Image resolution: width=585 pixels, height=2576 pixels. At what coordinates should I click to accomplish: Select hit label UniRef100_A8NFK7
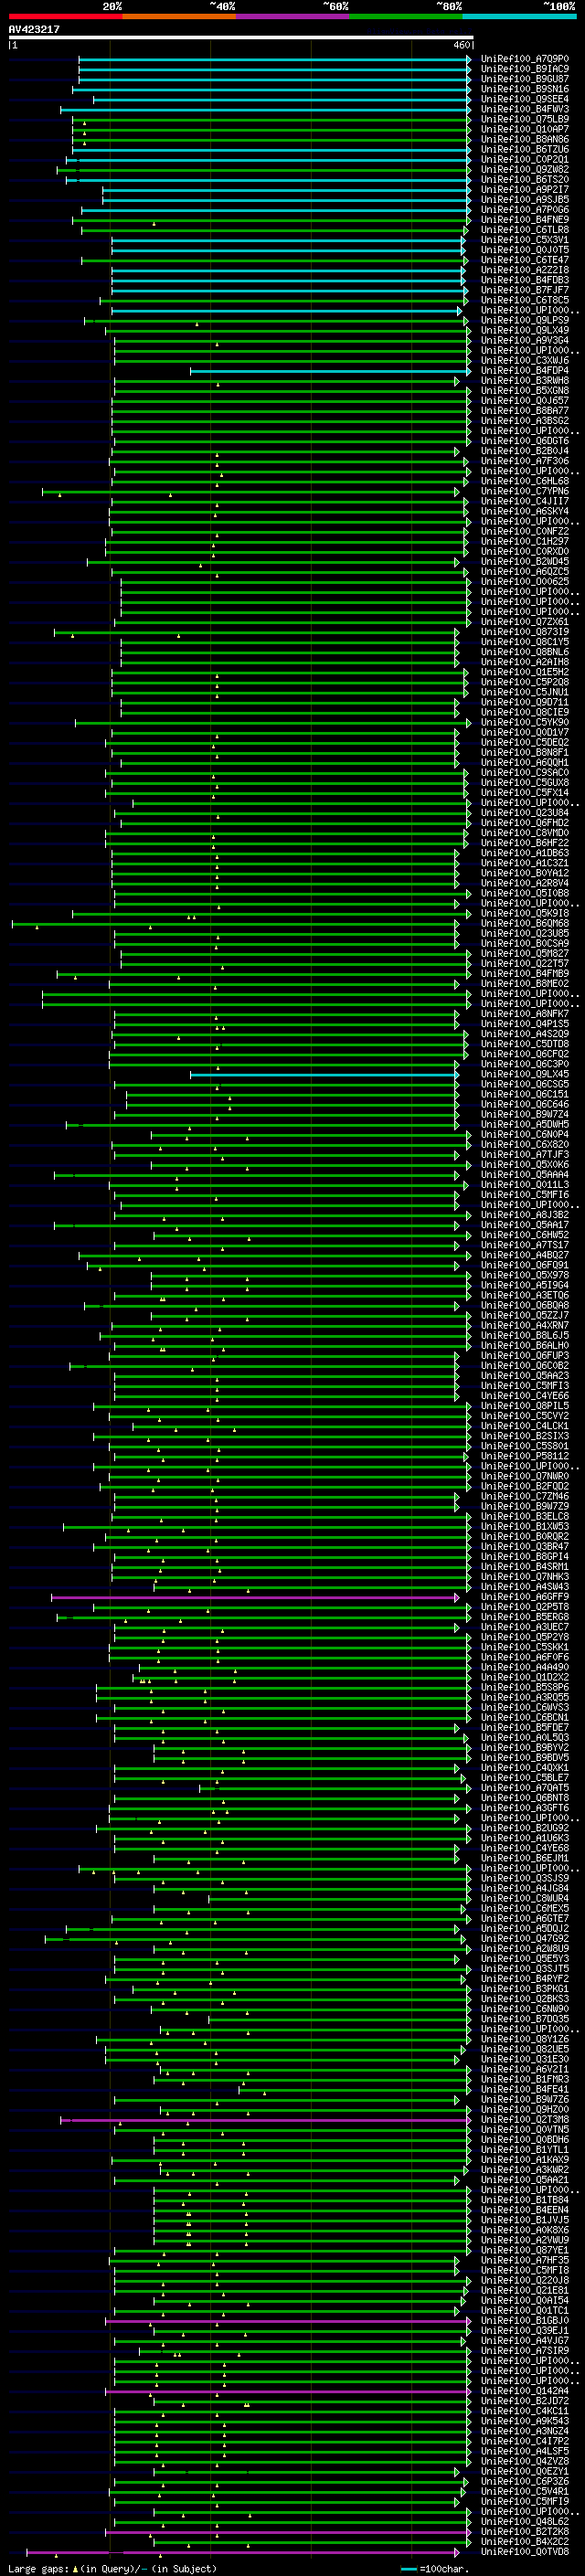[524, 1014]
